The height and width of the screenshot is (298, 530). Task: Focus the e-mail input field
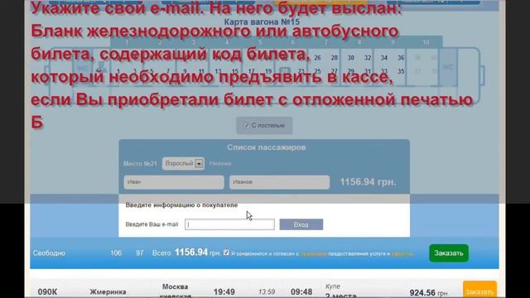coord(229,224)
